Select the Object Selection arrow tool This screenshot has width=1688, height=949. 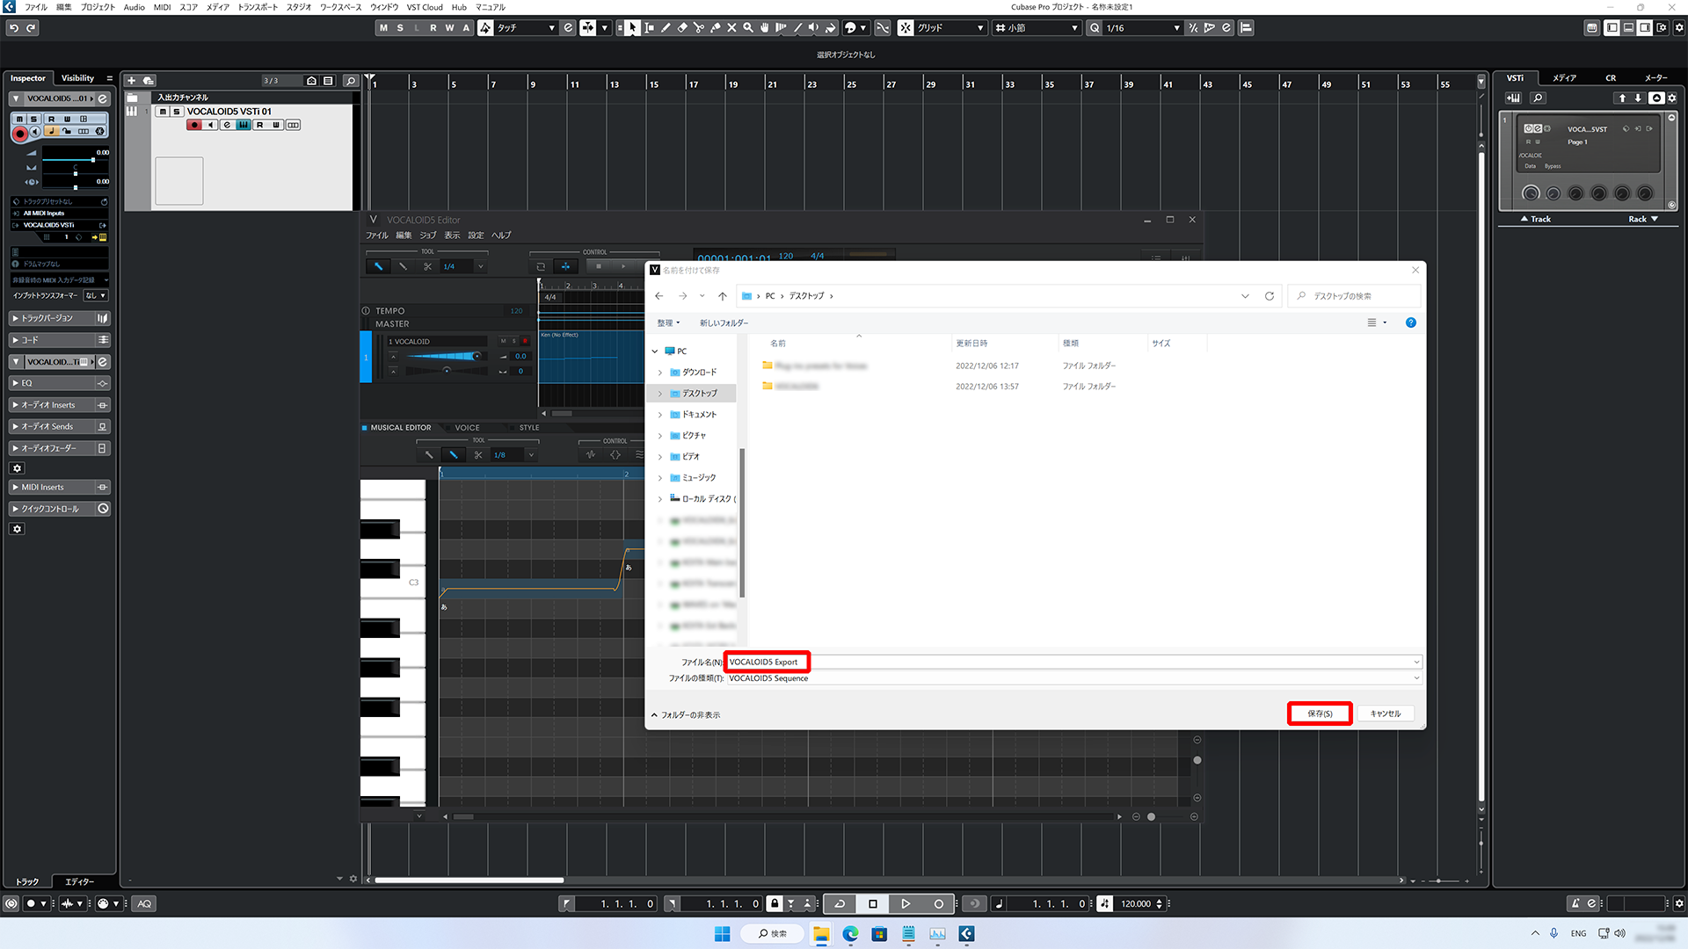[x=632, y=27]
